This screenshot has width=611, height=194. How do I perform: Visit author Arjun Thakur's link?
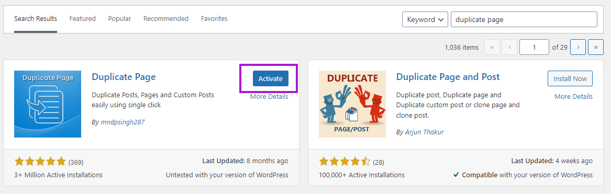tap(424, 132)
